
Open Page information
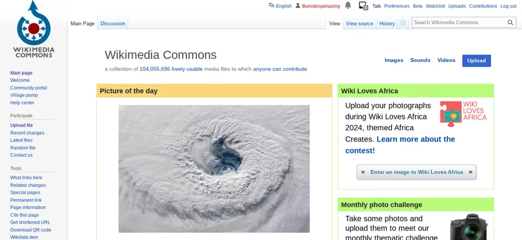[28, 207]
